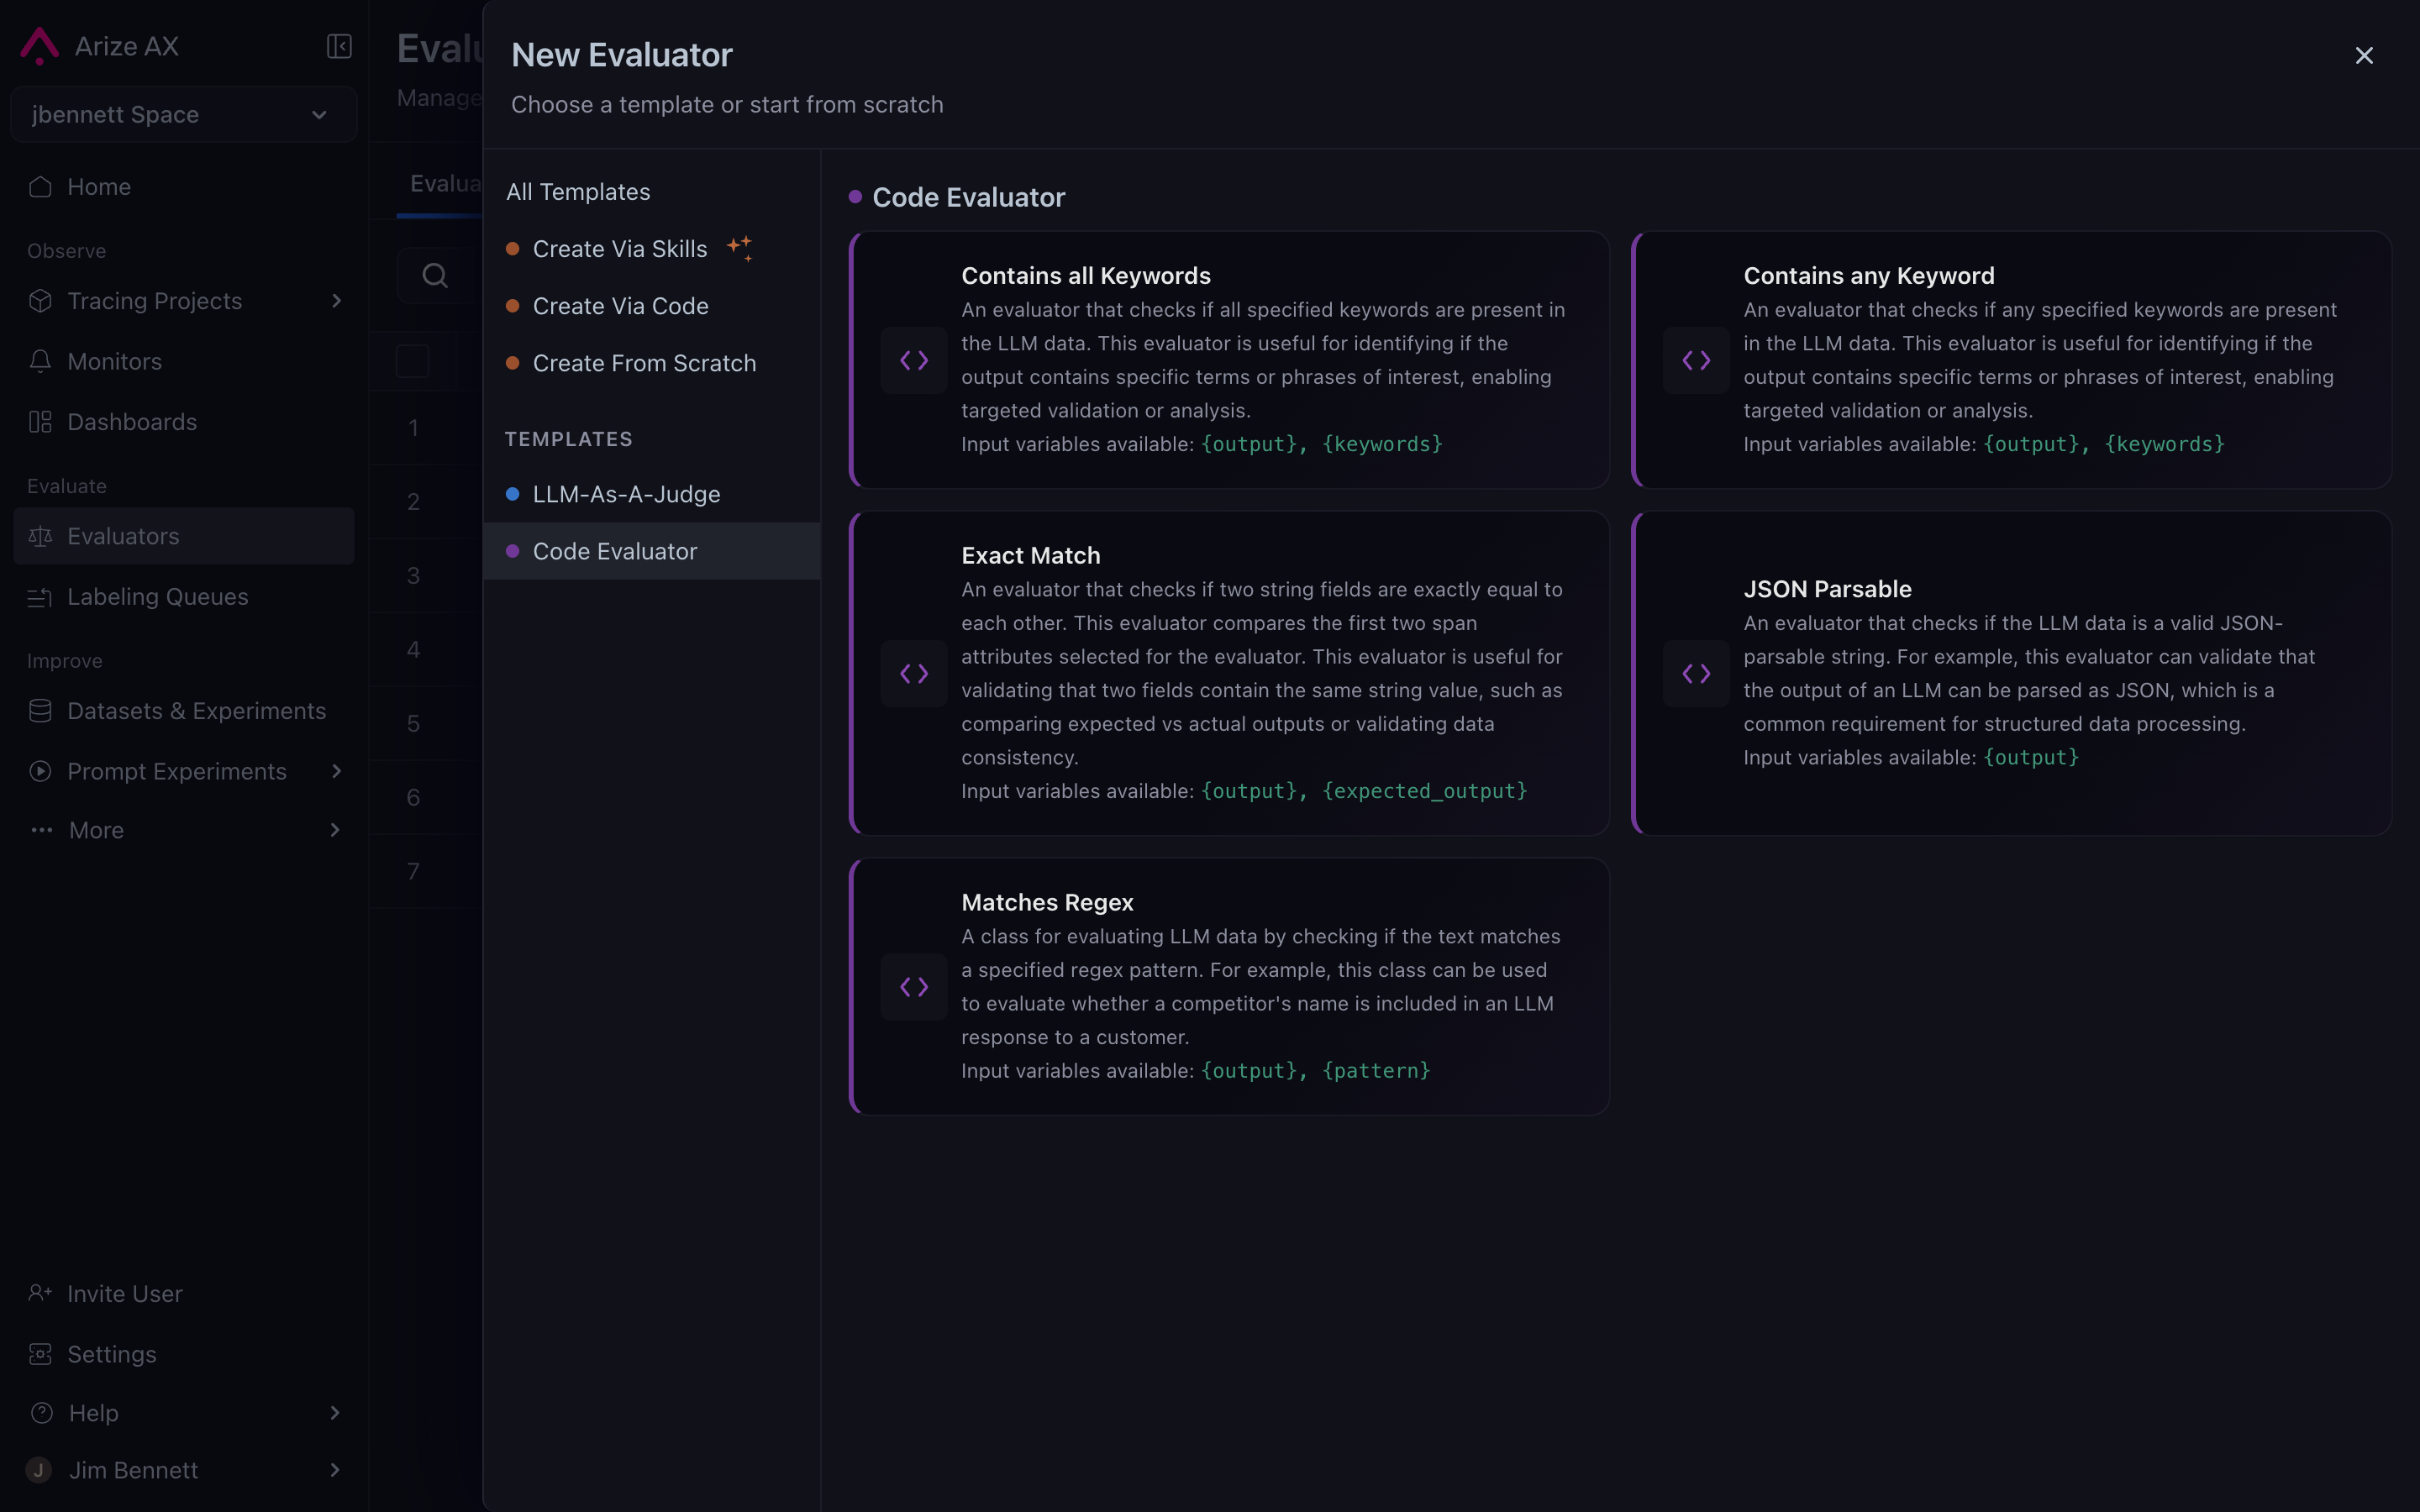The width and height of the screenshot is (2420, 1512).
Task: Click the Jim Bennett avatar icon
Action: coord(38,1470)
